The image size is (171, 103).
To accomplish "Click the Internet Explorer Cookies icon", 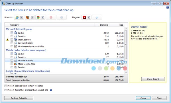I will pyautogui.click(x=15, y=36).
